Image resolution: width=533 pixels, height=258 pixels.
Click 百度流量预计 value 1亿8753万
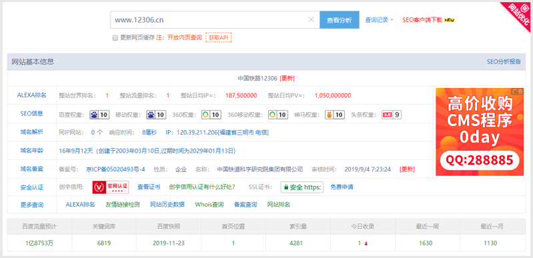click(39, 243)
